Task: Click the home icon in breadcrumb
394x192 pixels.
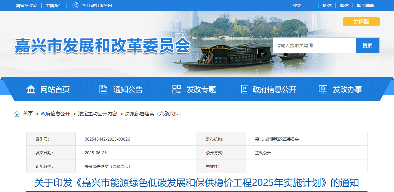Action: pos(17,114)
